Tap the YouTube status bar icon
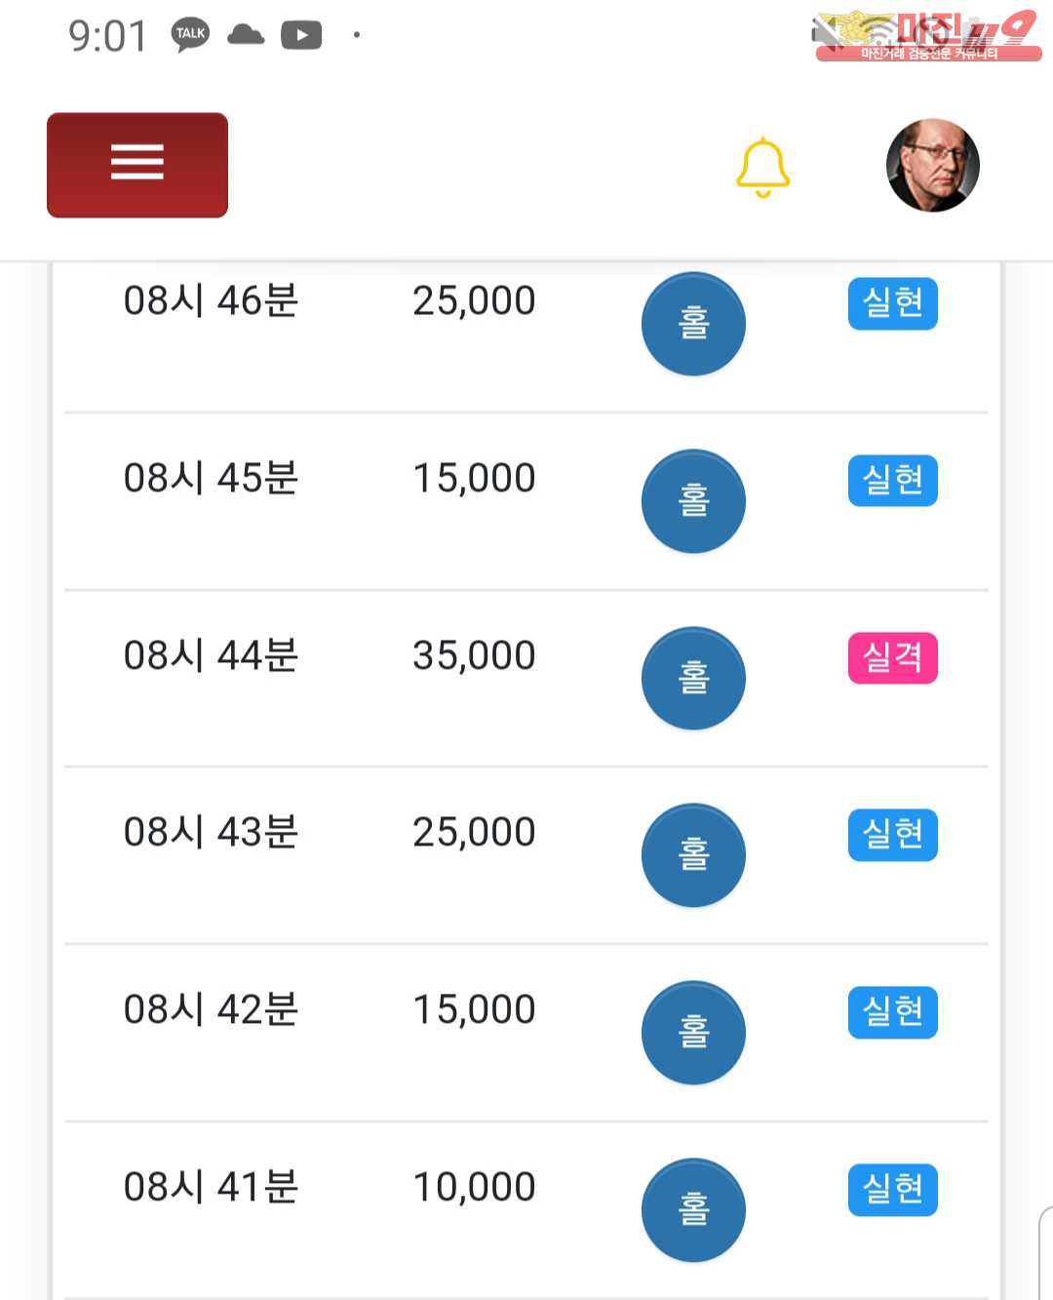 click(301, 36)
